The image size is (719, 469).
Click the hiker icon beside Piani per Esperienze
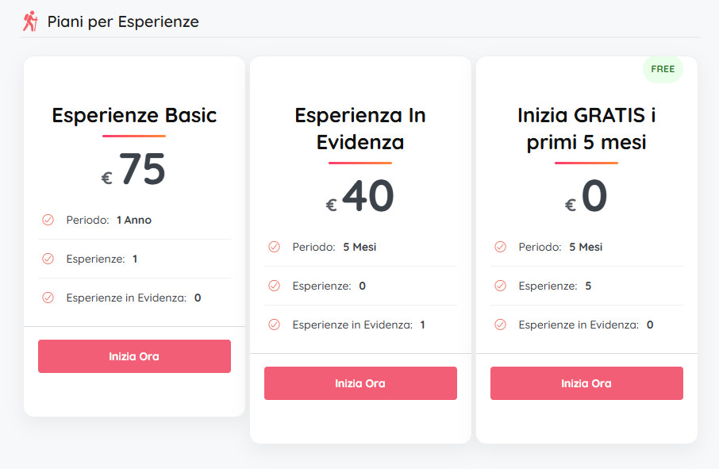pyautogui.click(x=30, y=21)
